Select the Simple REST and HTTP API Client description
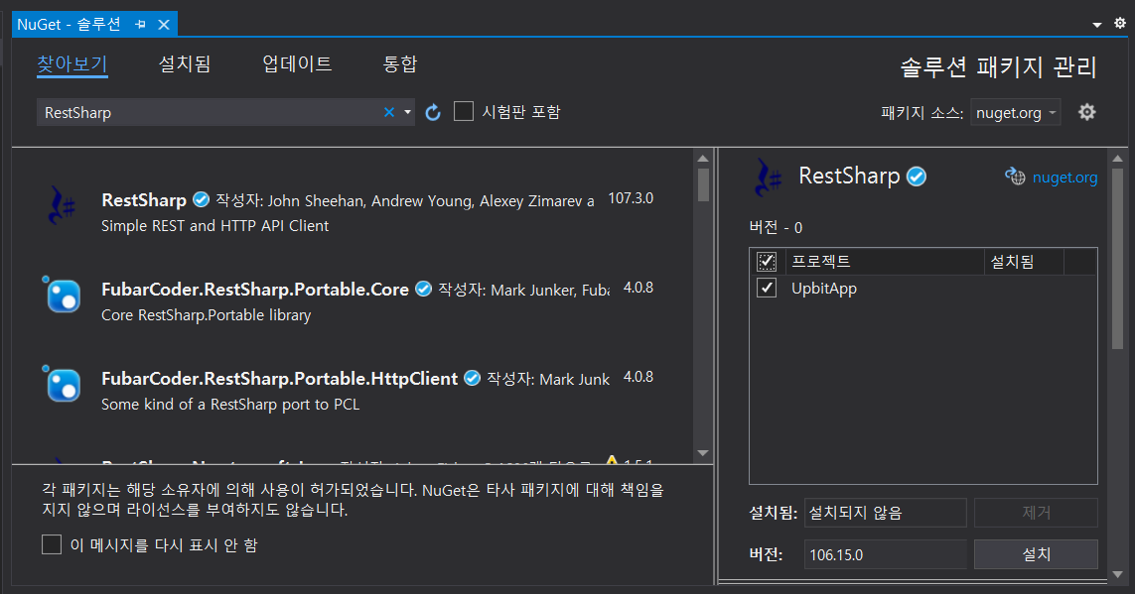 (214, 226)
